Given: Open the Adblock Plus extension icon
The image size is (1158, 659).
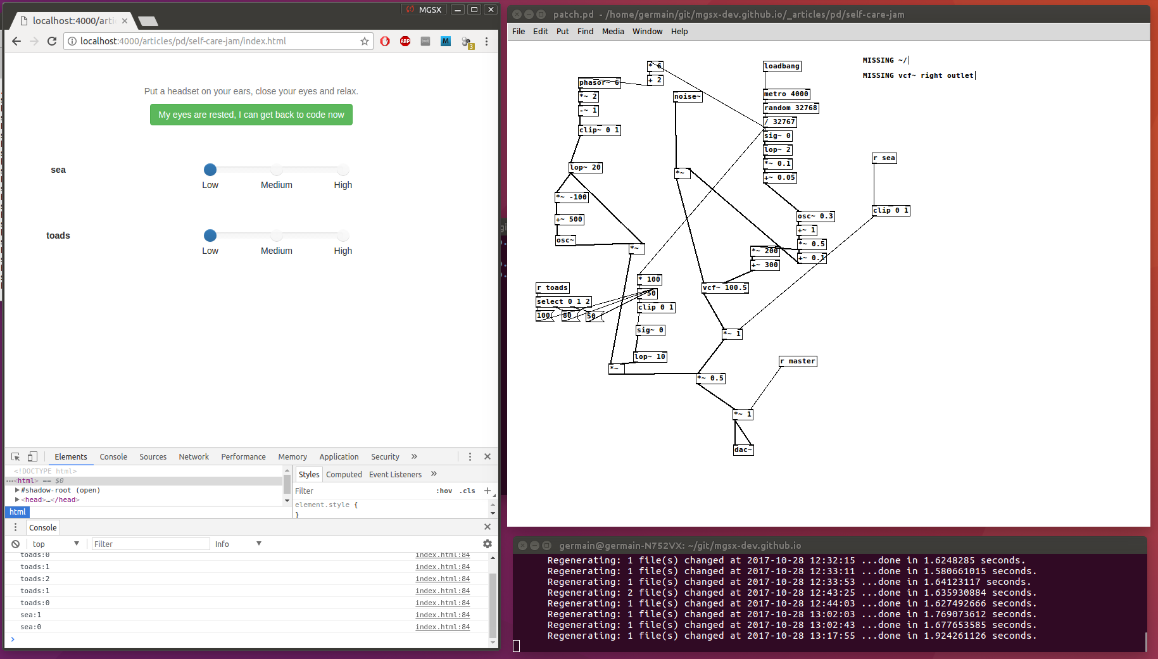Looking at the screenshot, I should [405, 41].
